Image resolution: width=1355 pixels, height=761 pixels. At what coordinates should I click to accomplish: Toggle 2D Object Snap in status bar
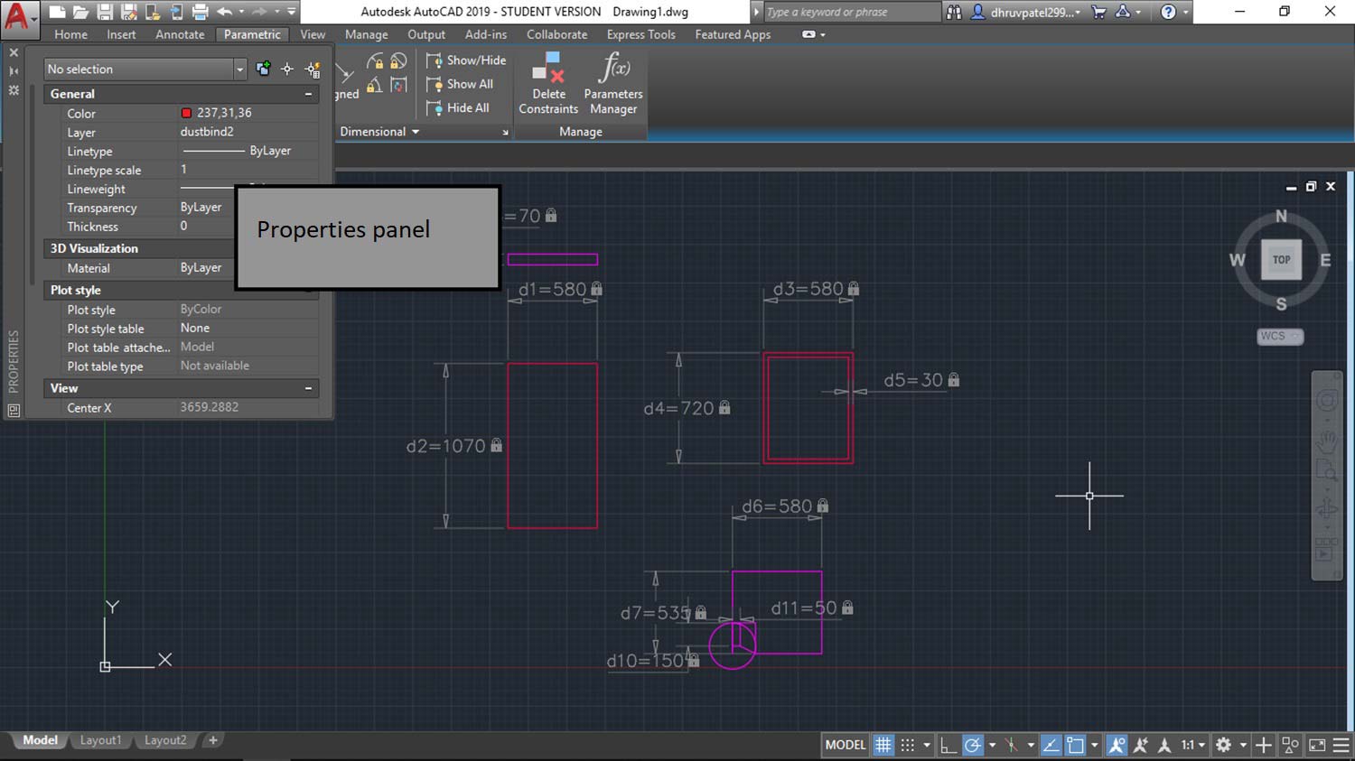(x=1075, y=745)
